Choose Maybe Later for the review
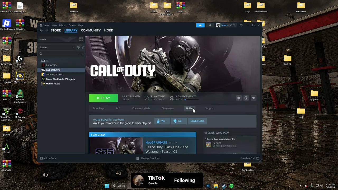This screenshot has width=338, height=190. [197, 121]
